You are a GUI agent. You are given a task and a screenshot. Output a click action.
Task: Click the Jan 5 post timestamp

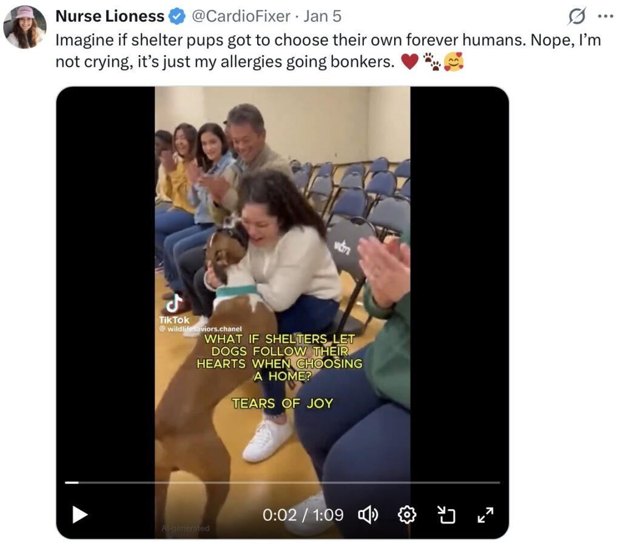pos(322,16)
